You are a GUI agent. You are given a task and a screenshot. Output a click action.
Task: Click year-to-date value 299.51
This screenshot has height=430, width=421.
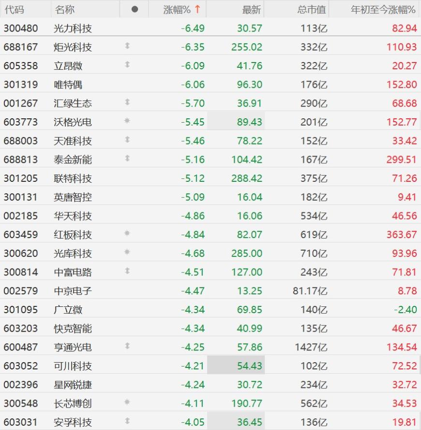coord(401,159)
